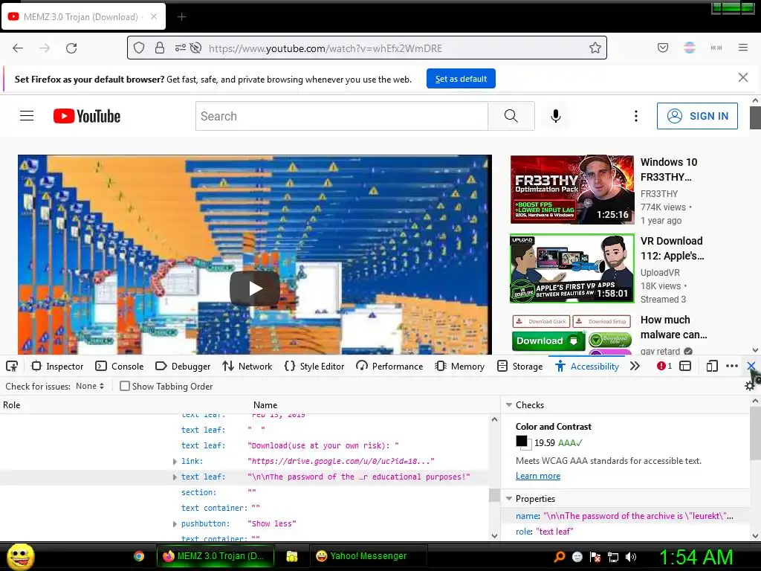Open the How much malware video thumbnail
This screenshot has height=571, width=761.
[572, 334]
